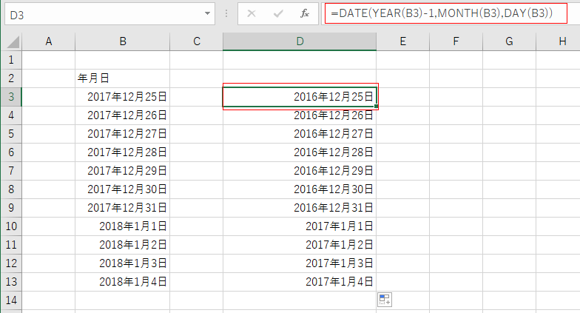Select row 4 header
Image resolution: width=580 pixels, height=313 pixels.
(11, 115)
